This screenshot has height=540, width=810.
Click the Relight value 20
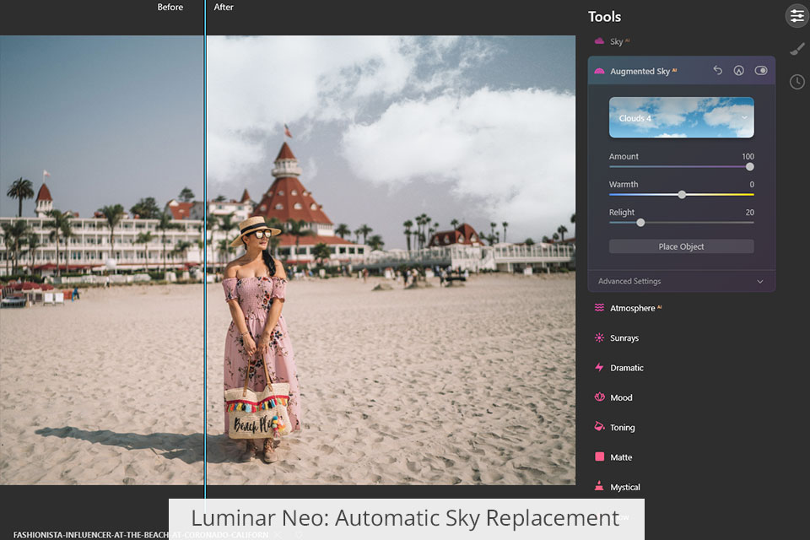749,213
